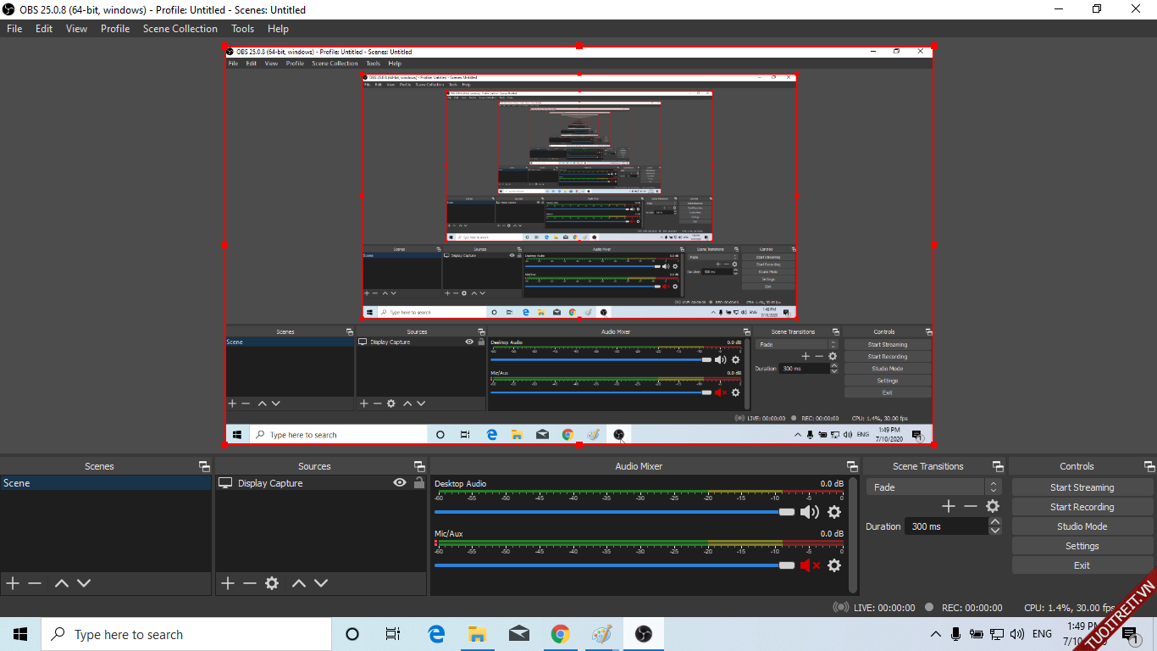
Task: Open transition properties gear icon
Action: pos(993,506)
